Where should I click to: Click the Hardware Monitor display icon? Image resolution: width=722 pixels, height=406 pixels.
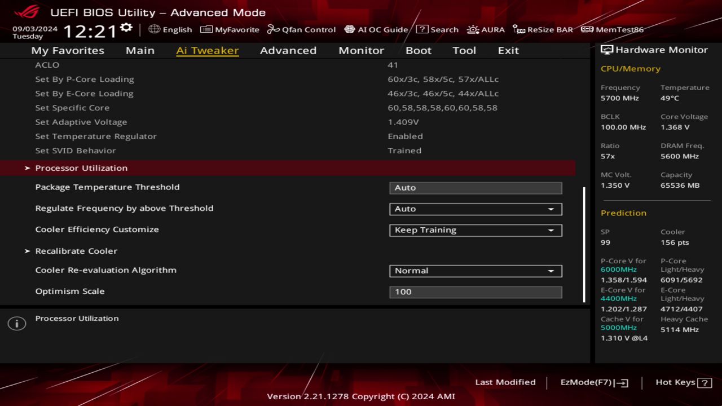607,50
